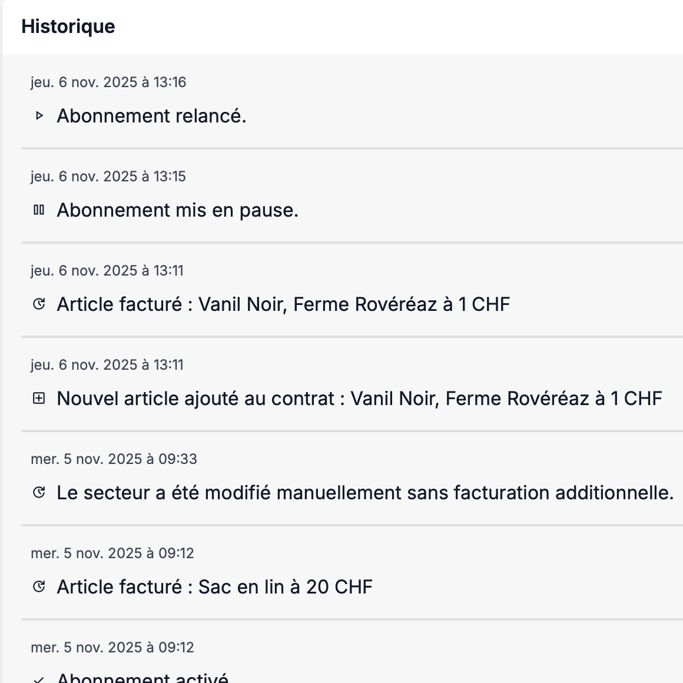Click the play icon beside Abonnement relancé
Viewport: 683px width, 683px height.
coord(39,116)
